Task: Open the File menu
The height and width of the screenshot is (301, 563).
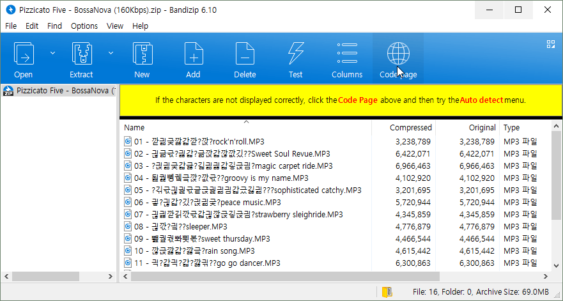Action: tap(11, 26)
